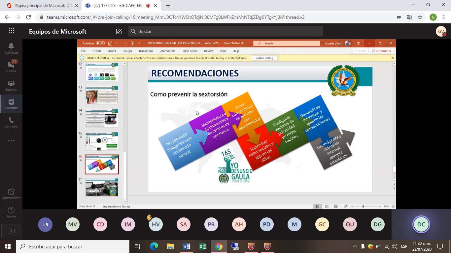451x253 pixels.
Task: Bookmark this page with the star icon
Action: coord(420,17)
